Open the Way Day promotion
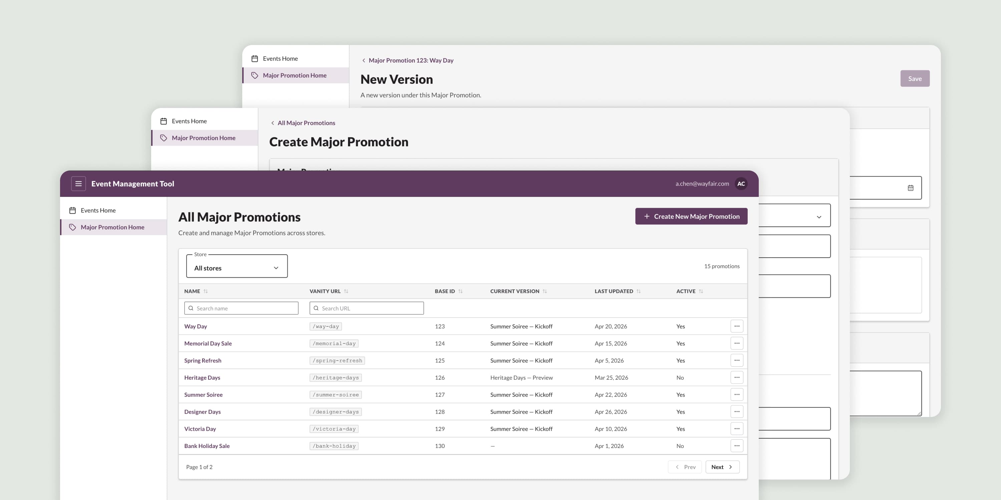Viewport: 1001px width, 500px height. tap(196, 326)
